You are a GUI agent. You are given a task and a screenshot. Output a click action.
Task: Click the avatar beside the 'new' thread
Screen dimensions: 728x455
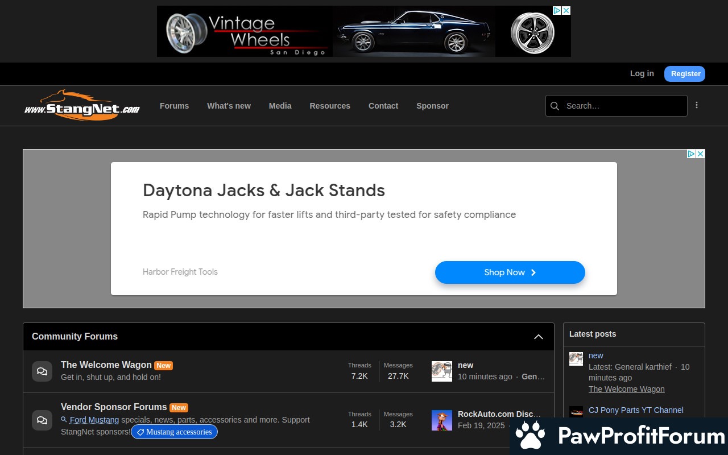[442, 371]
